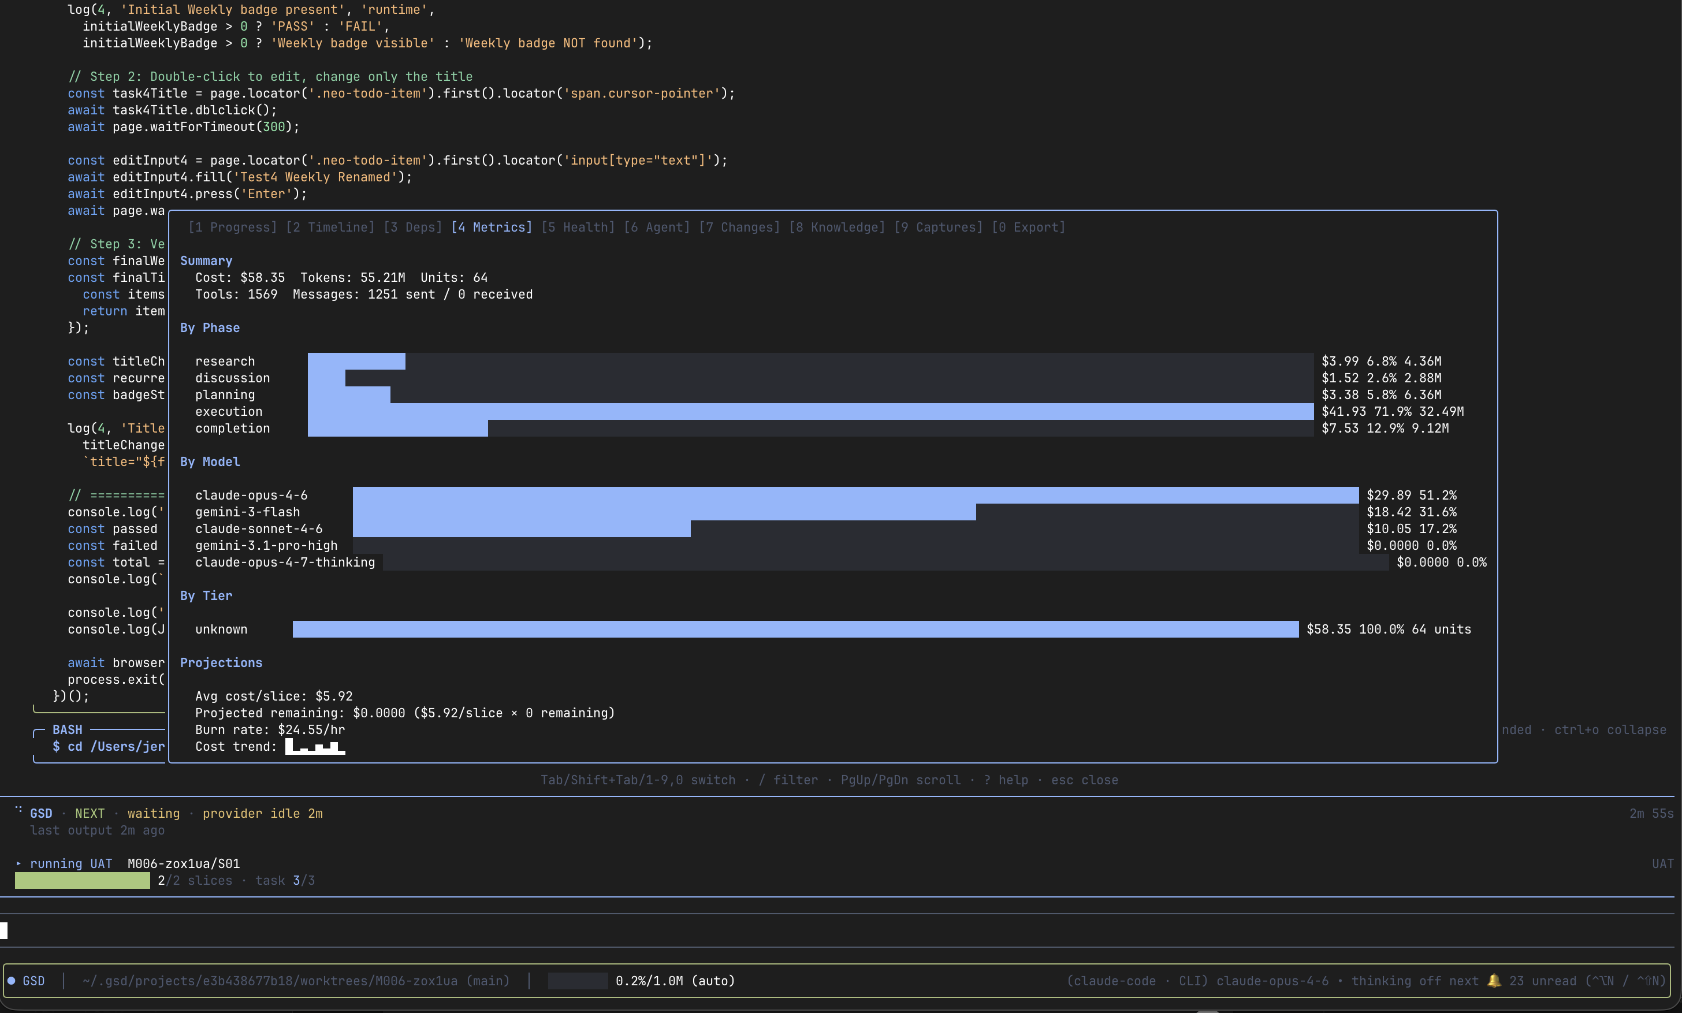Click the discussion phase label

coord(232,378)
